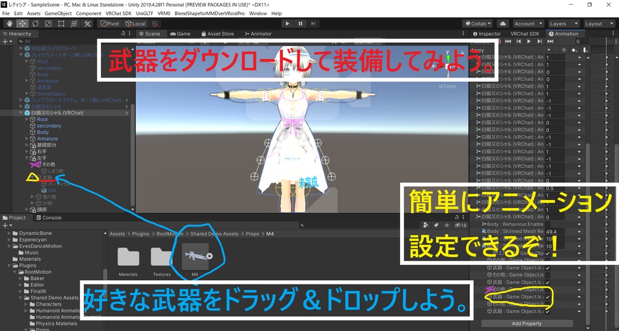Select the Hand tool in the toolbar

10,24
